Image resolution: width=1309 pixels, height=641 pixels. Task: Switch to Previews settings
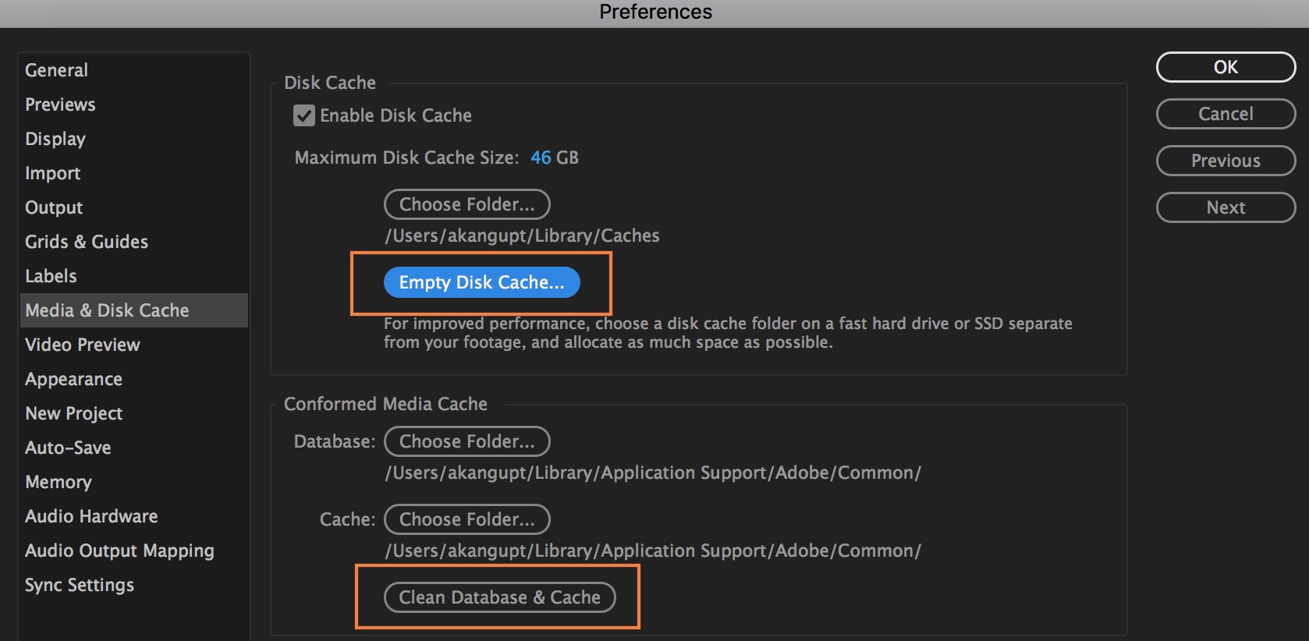60,104
